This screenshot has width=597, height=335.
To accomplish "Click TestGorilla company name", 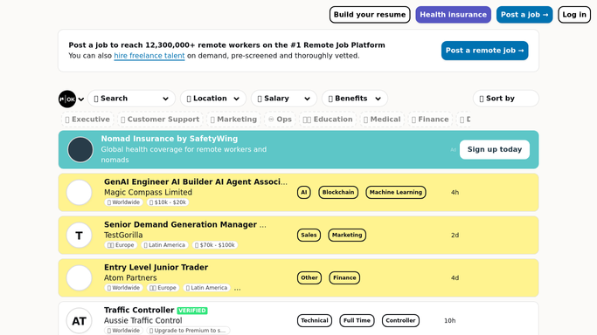I will point(123,235).
